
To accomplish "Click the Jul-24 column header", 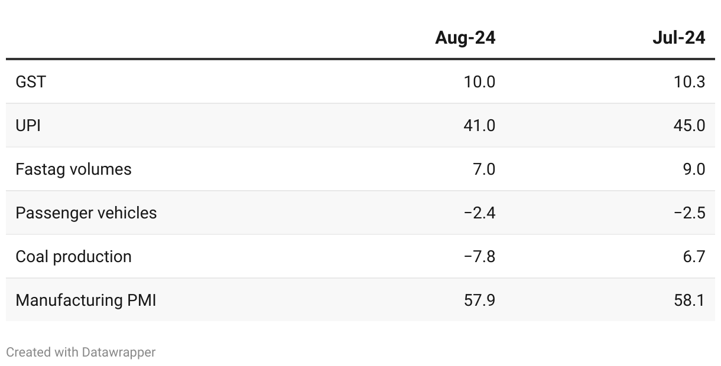I will pos(678,38).
